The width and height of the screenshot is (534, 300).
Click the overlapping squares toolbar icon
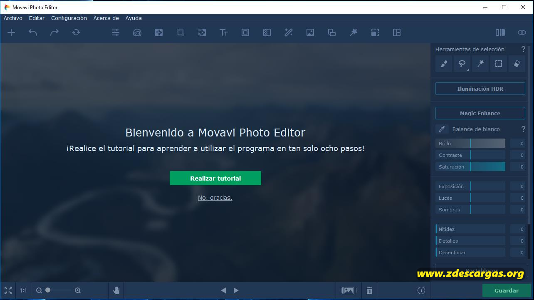click(332, 32)
